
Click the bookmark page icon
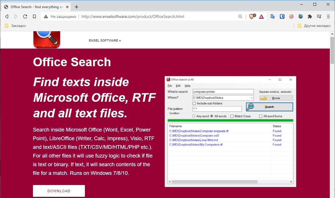pyautogui.click(x=34, y=16)
